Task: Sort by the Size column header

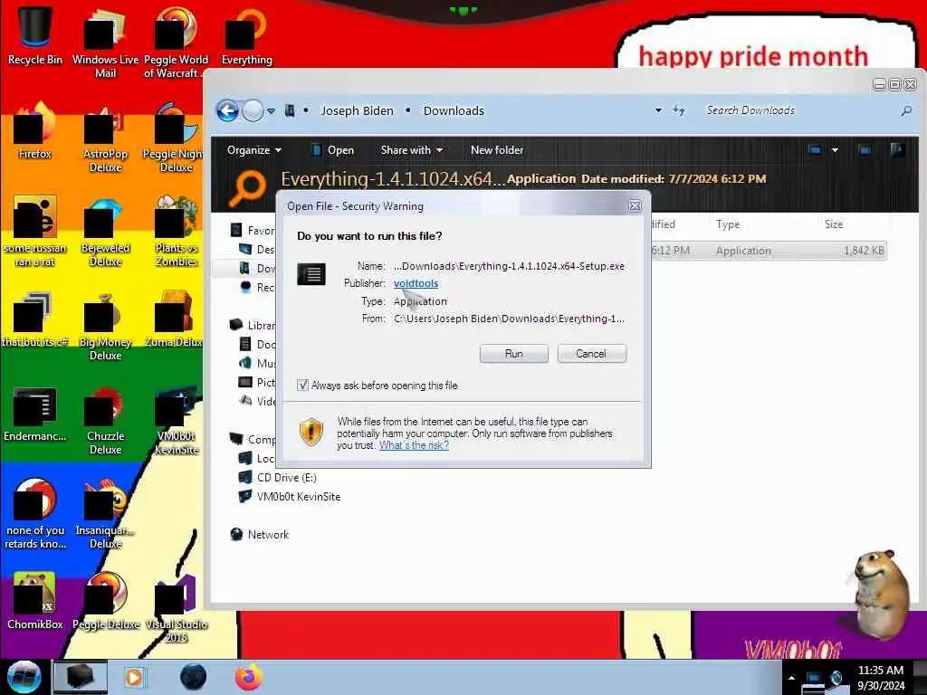Action: [834, 224]
